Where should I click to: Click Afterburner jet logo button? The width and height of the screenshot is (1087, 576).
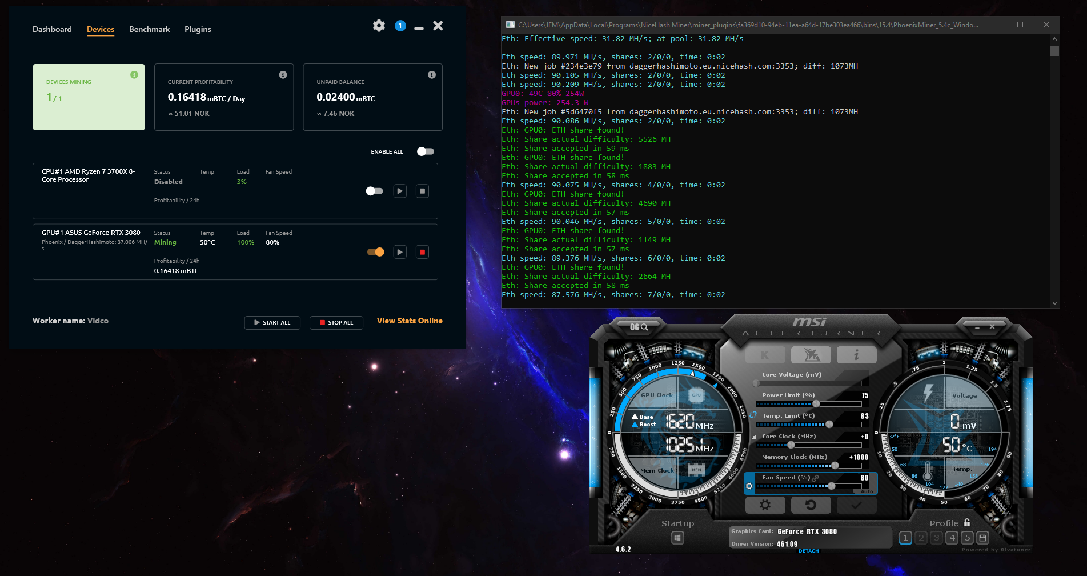811,355
